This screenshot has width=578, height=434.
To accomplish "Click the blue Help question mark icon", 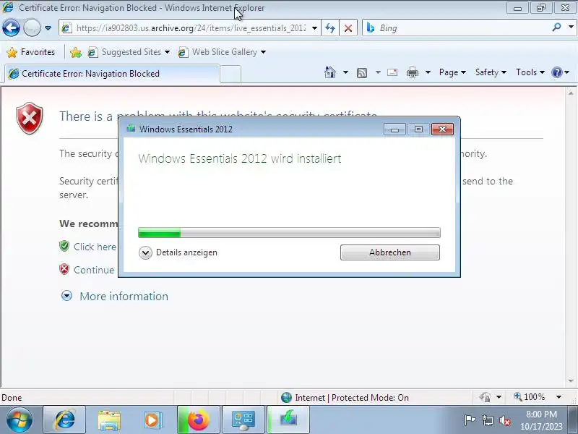I will [x=556, y=72].
